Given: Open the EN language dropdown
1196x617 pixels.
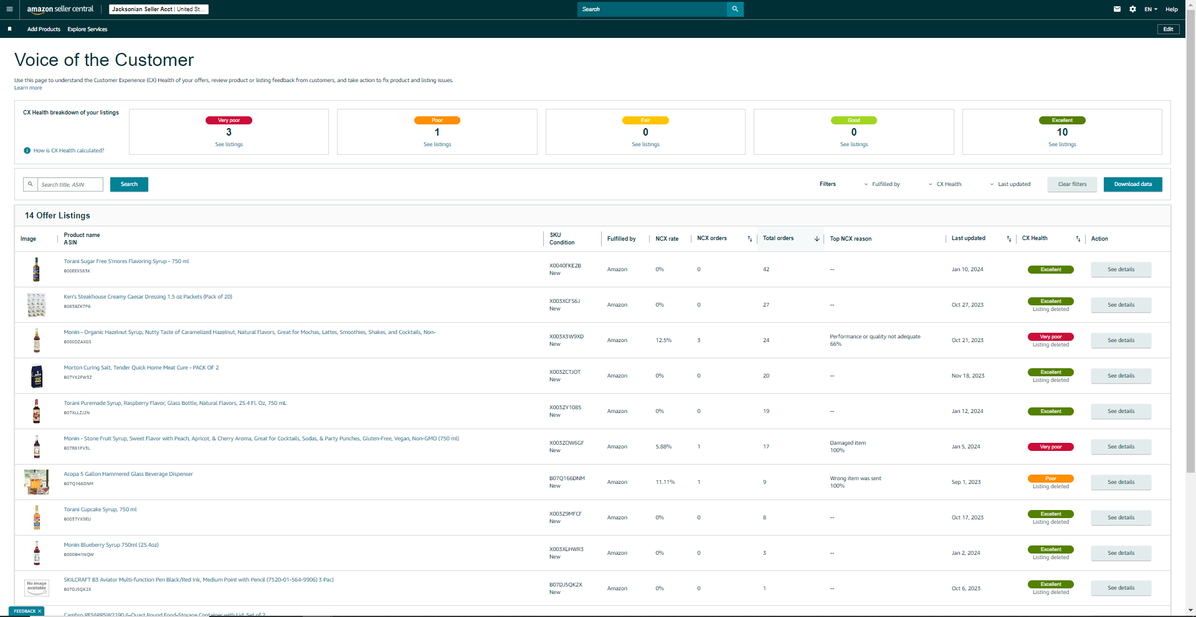Looking at the screenshot, I should 1151,9.
